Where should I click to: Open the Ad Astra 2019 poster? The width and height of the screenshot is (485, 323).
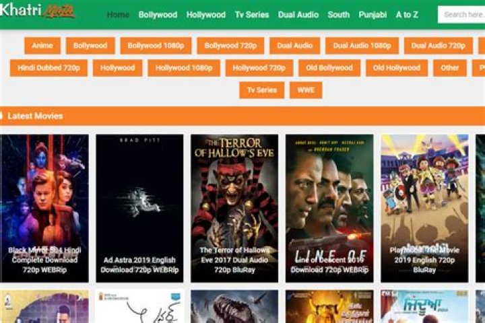139,208
